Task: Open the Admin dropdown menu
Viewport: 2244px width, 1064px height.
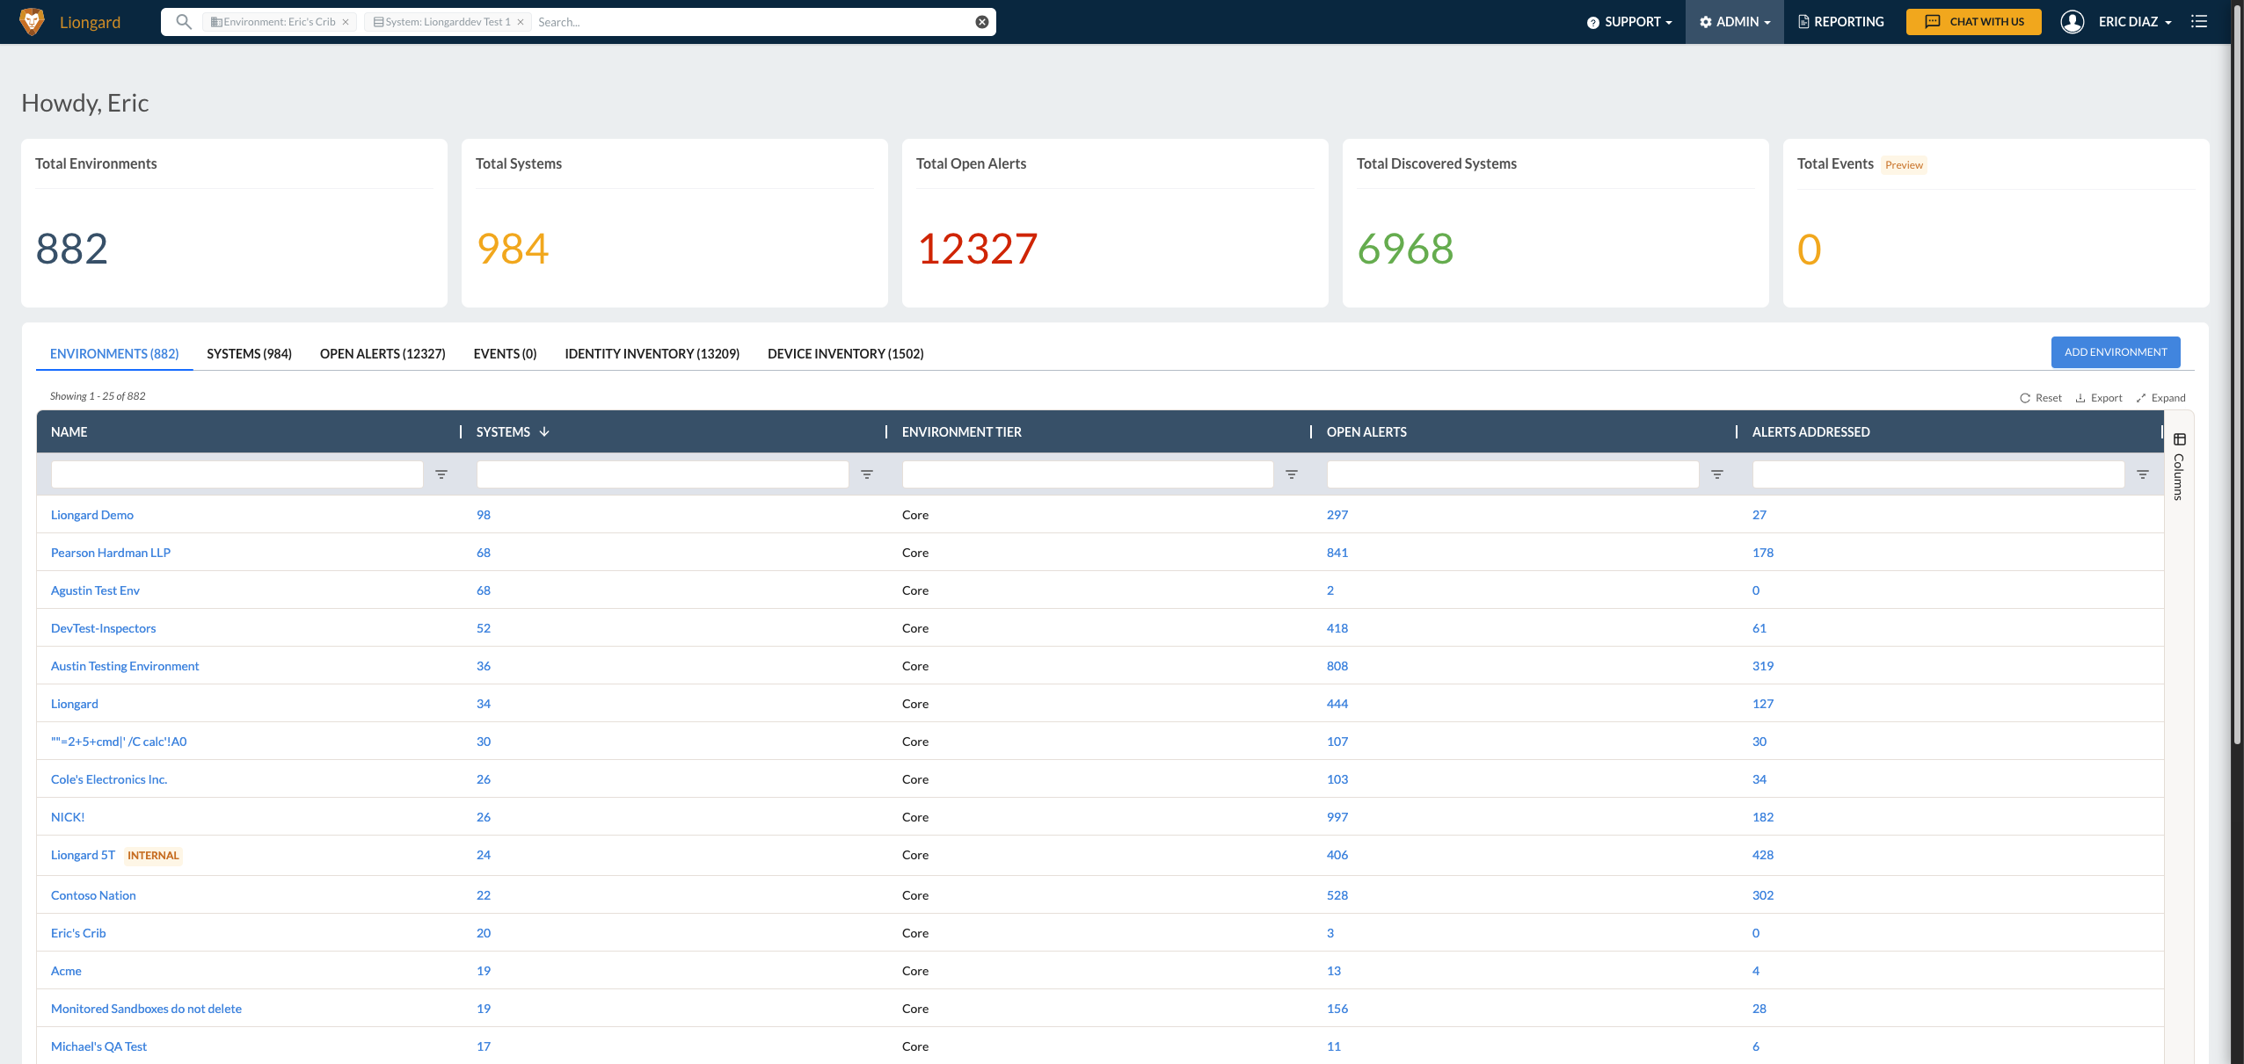Action: click(x=1735, y=22)
